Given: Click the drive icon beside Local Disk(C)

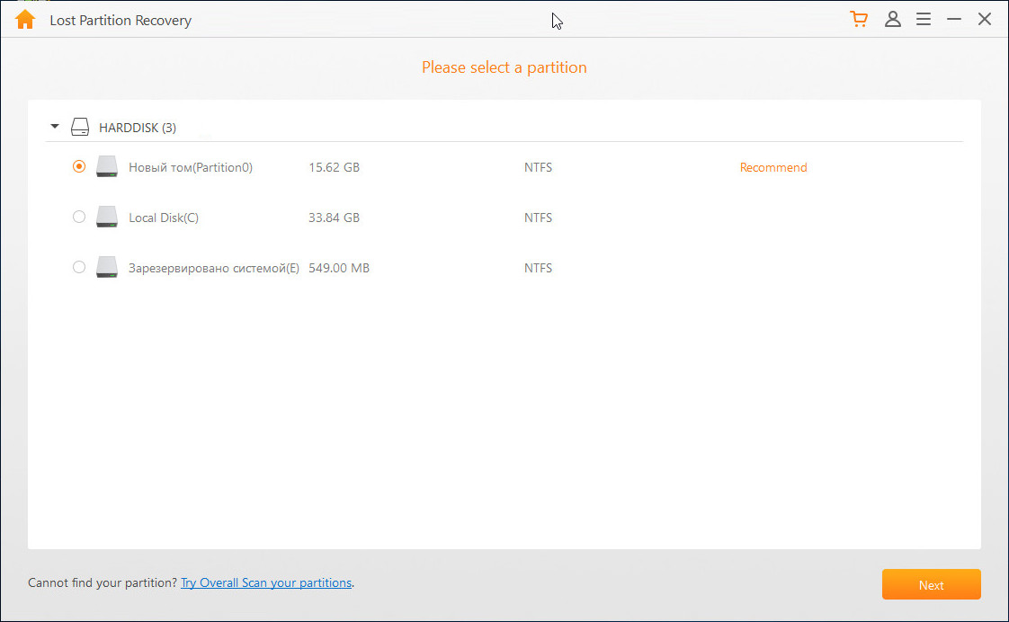Looking at the screenshot, I should [x=107, y=217].
